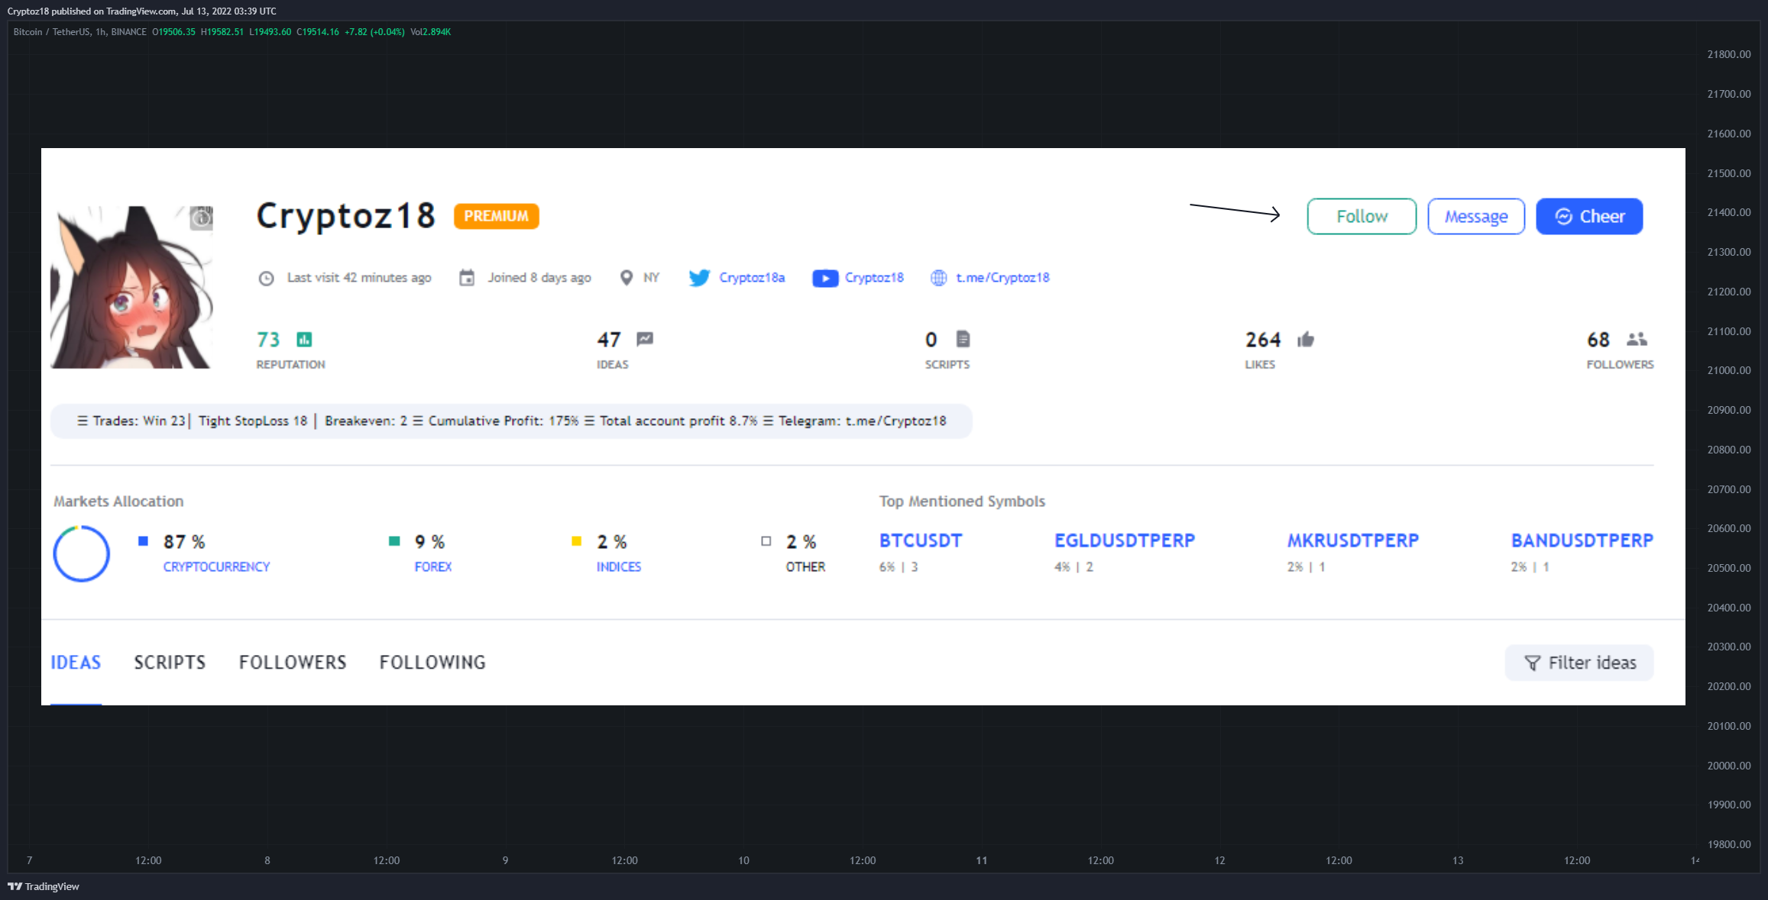Open the EGLDUSDTPERP symbol link

(1125, 540)
